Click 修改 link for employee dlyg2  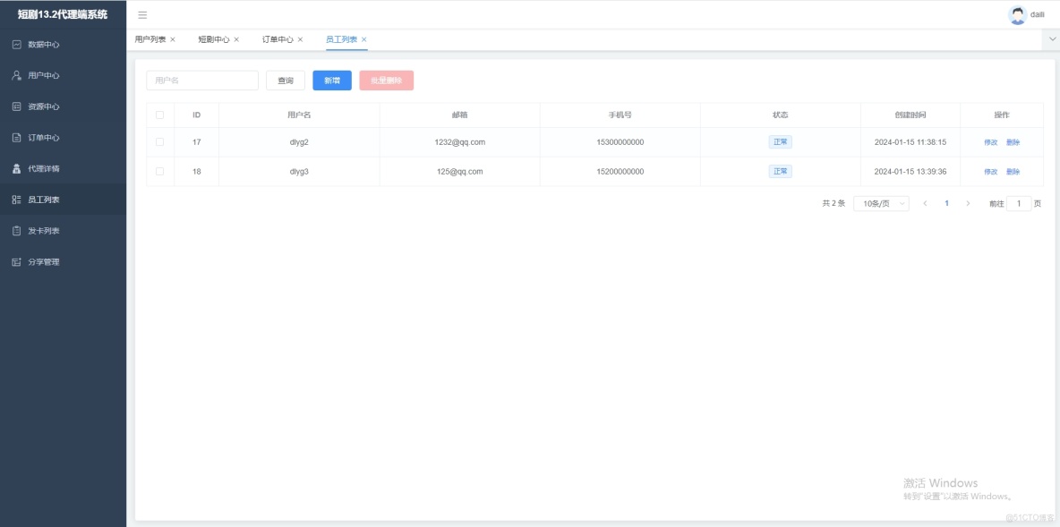click(990, 141)
